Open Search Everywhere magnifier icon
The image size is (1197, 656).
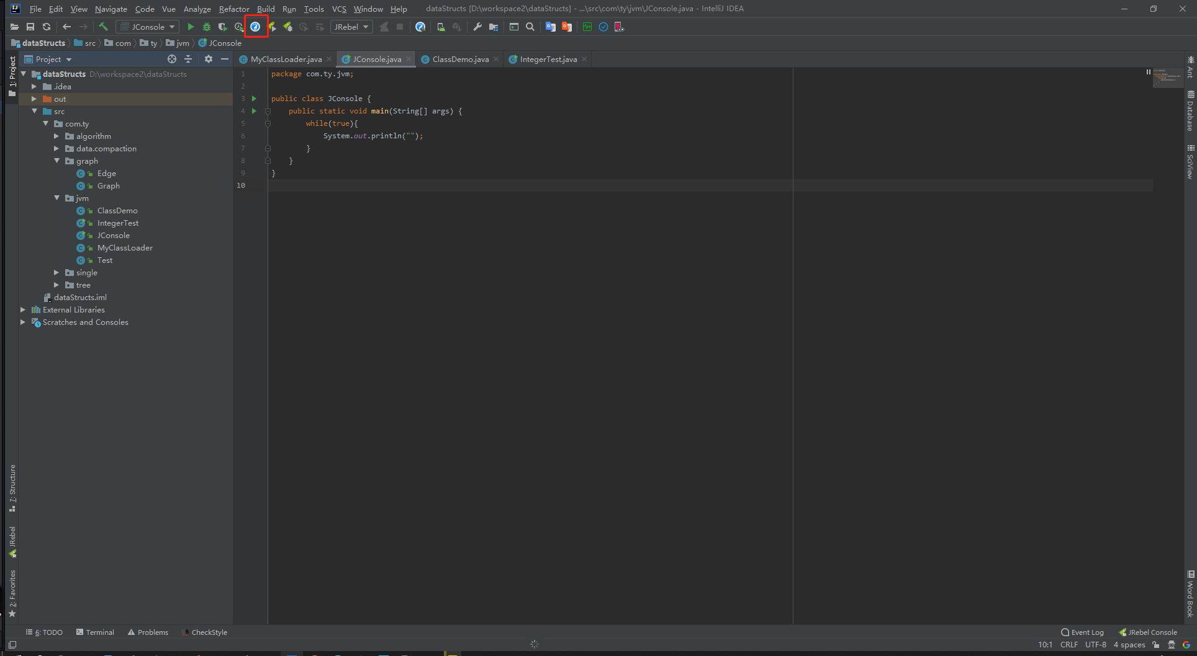click(x=530, y=27)
